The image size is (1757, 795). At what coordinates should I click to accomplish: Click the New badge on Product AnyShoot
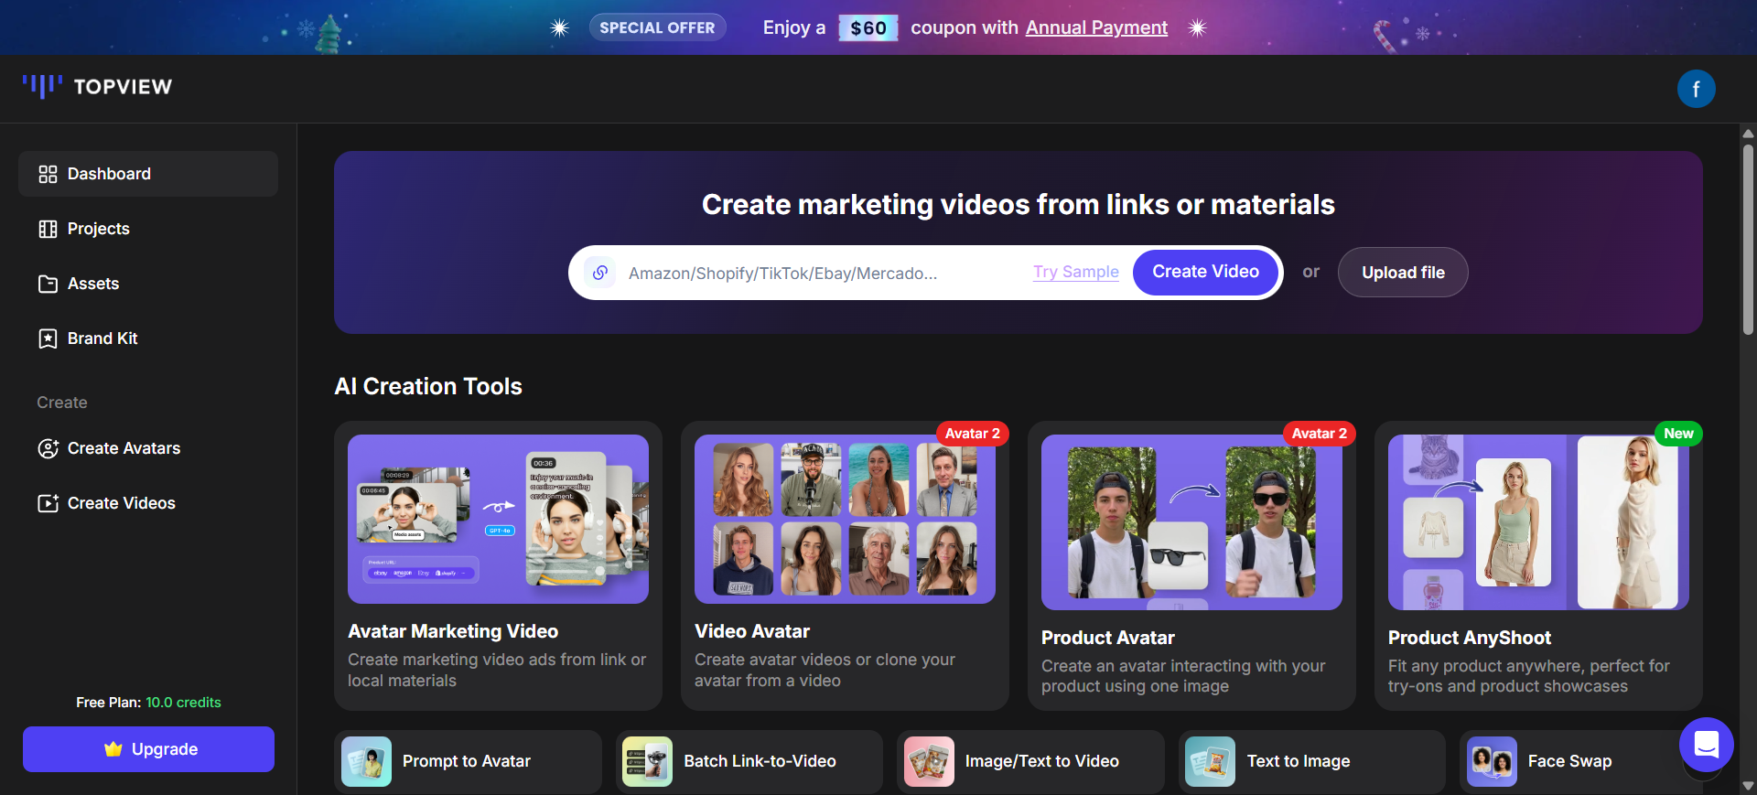(1678, 434)
